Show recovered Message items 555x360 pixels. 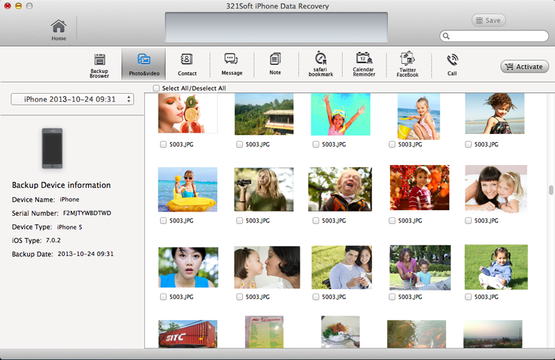(232, 65)
